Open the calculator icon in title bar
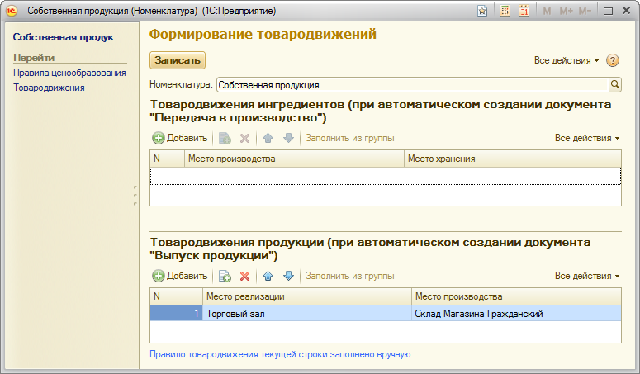640x374 pixels. [505, 11]
